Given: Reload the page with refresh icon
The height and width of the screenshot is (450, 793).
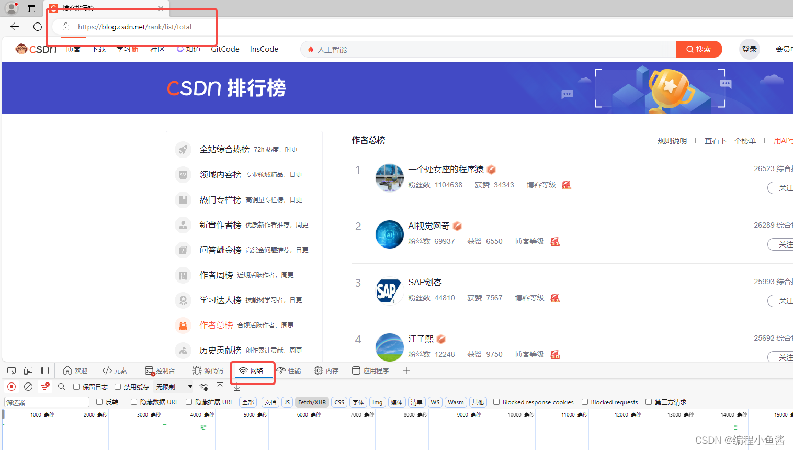Looking at the screenshot, I should (38, 27).
